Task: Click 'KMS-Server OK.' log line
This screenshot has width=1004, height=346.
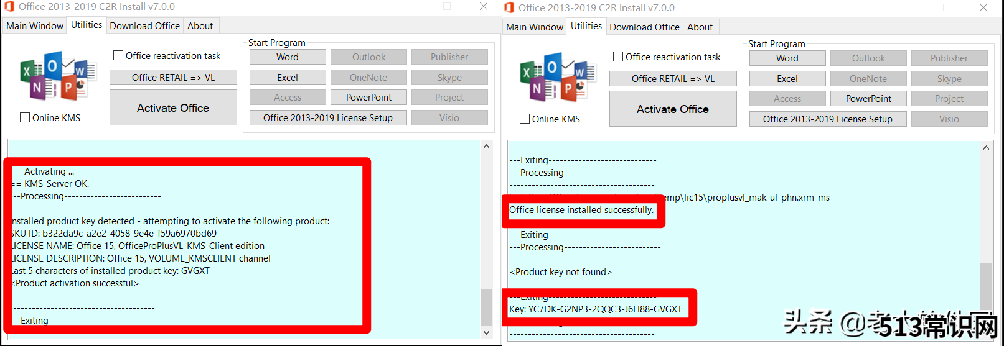Action: [50, 184]
